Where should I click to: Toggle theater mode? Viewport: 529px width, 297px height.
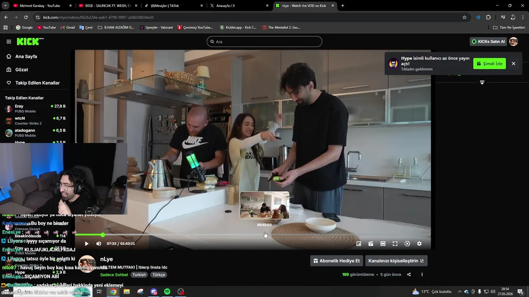click(x=383, y=244)
